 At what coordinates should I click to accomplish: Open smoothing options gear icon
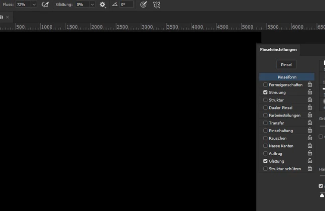102,5
